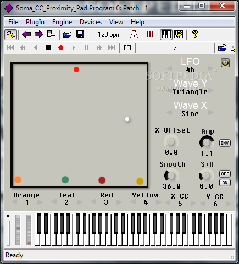Toggle the keyboard bar icon
Image resolution: width=239 pixels, height=264 pixels.
coord(166,35)
